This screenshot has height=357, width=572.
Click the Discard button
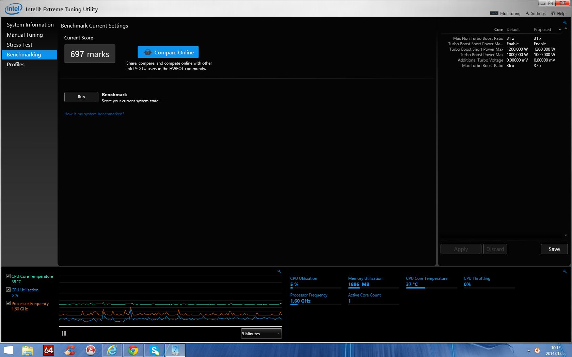pyautogui.click(x=495, y=249)
